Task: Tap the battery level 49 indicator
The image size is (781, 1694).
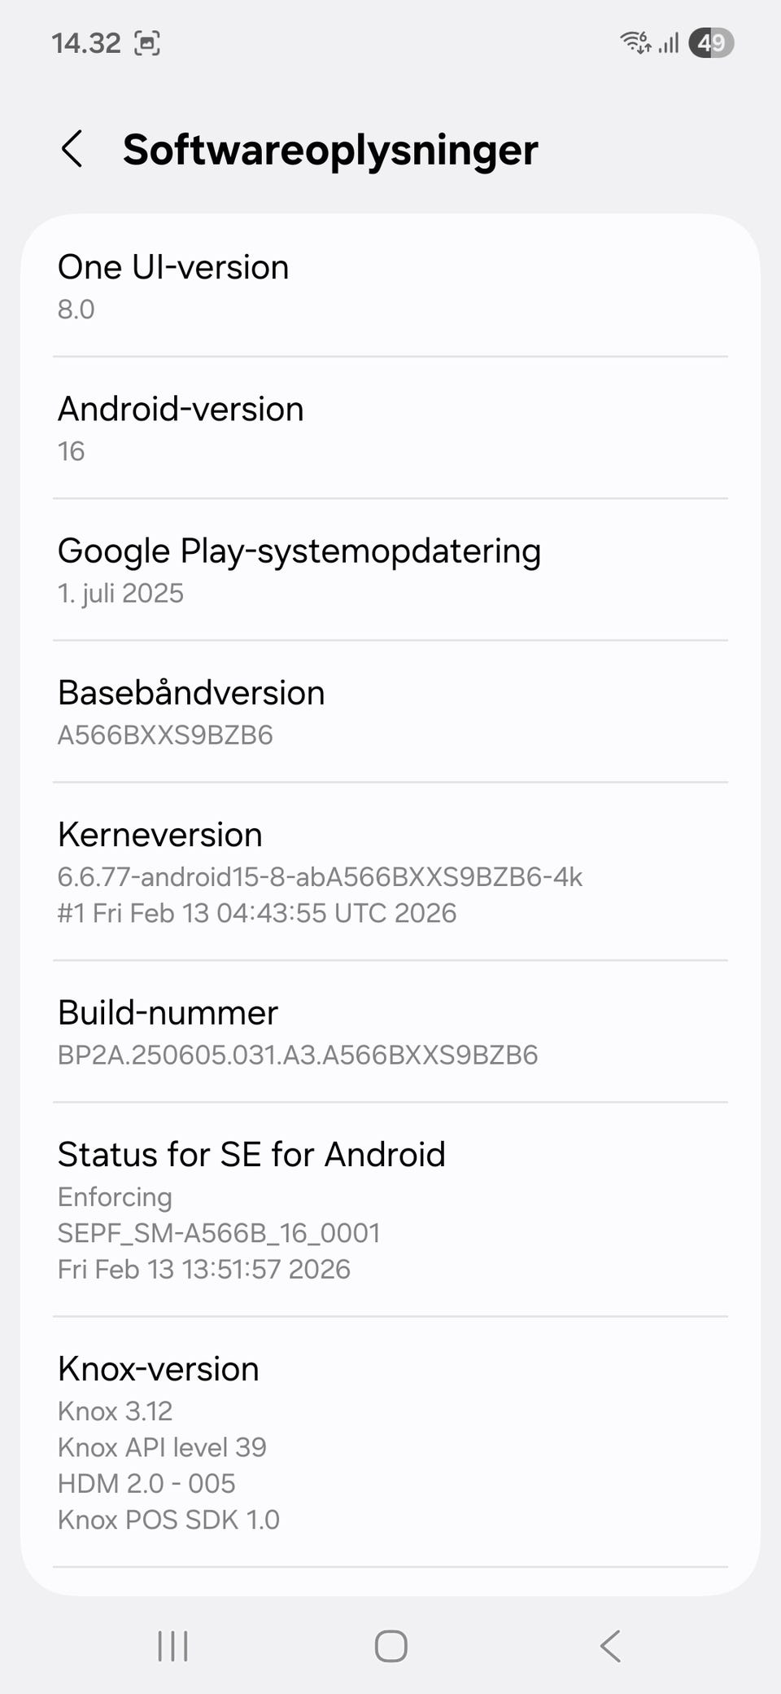Action: pos(711,42)
